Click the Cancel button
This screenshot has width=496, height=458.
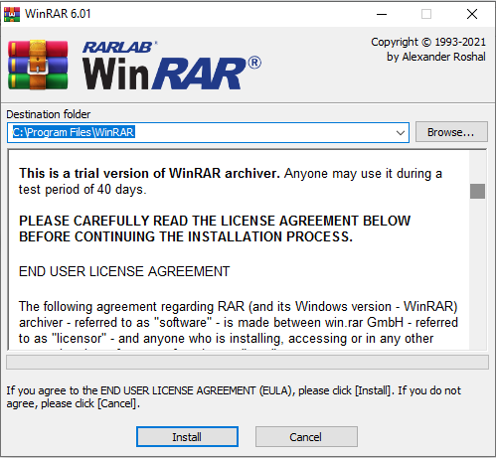(x=306, y=437)
